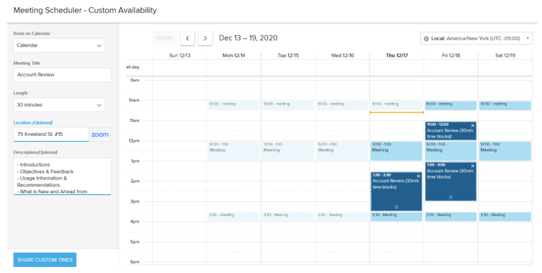Screen dimensions: 542x273
Task: Click SHARE CUSTOM TIMES button
Action: pos(45,260)
